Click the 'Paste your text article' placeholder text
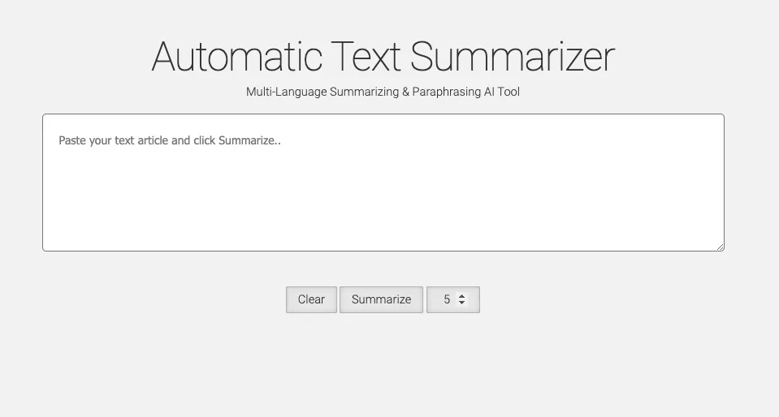This screenshot has width=779, height=417. pos(169,140)
